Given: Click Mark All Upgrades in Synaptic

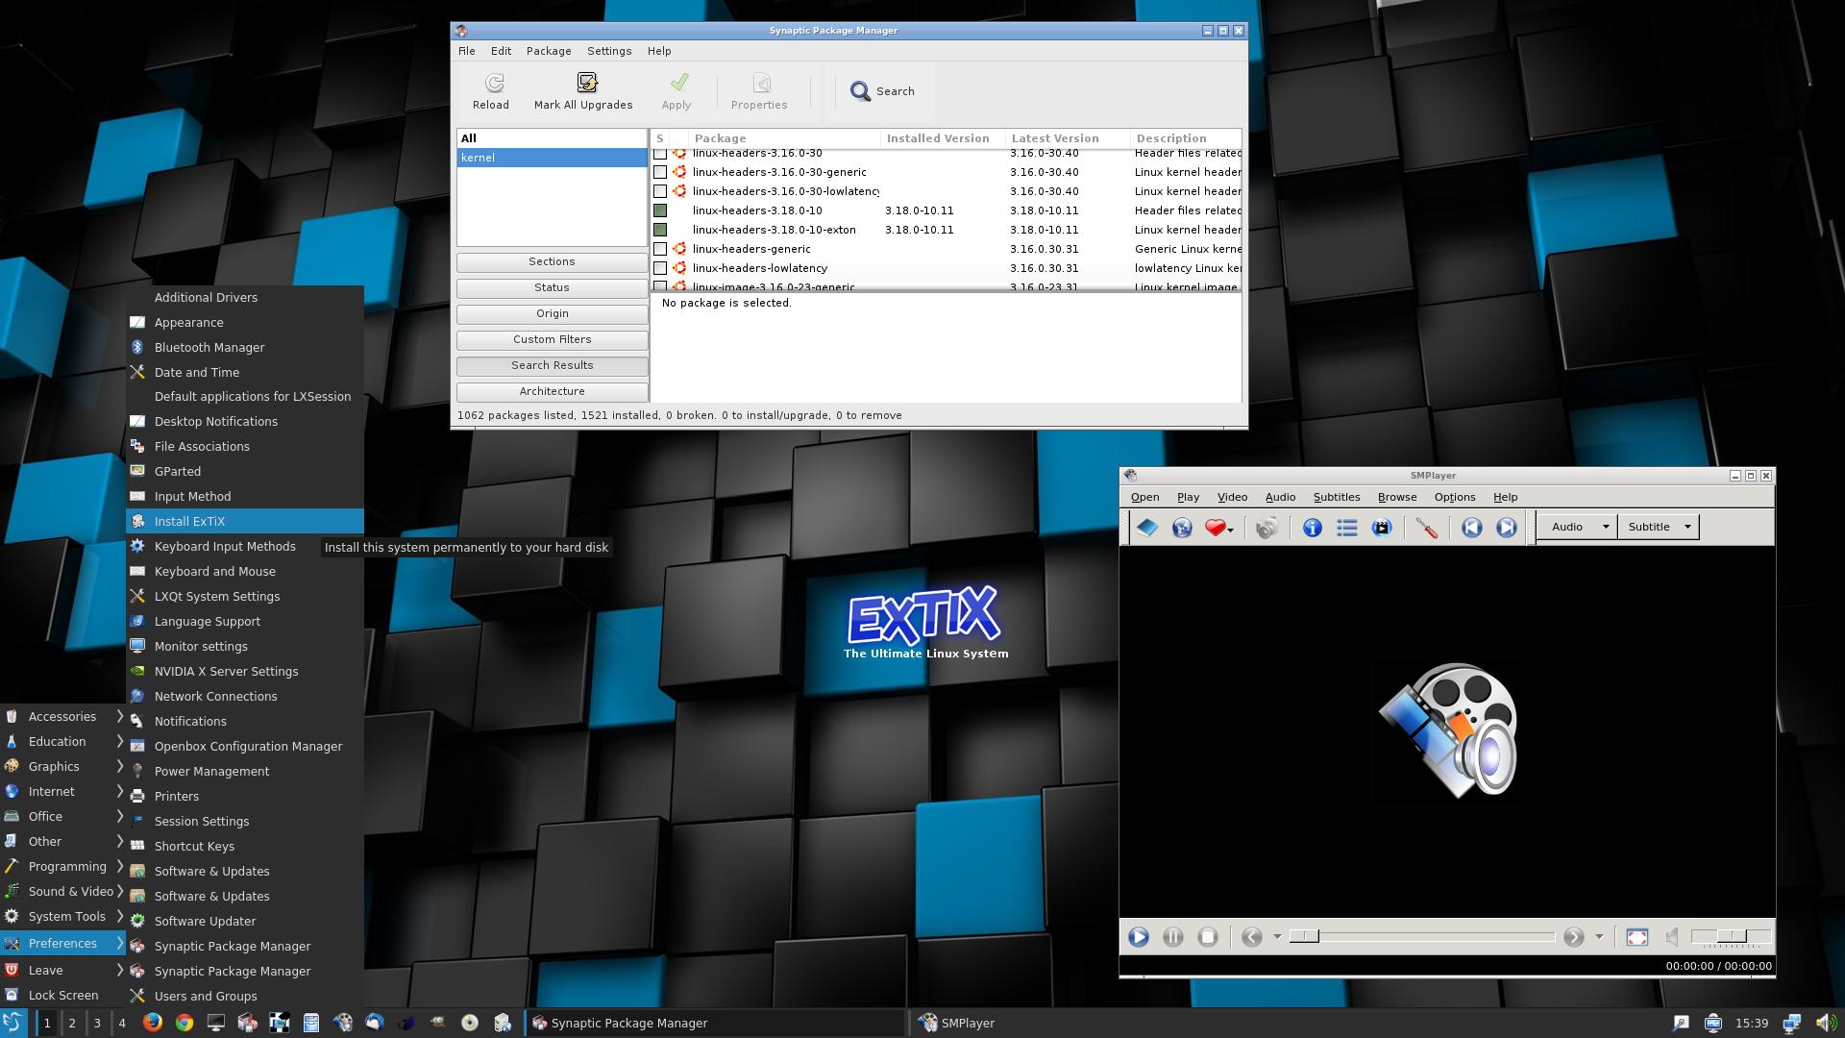Looking at the screenshot, I should tap(583, 91).
